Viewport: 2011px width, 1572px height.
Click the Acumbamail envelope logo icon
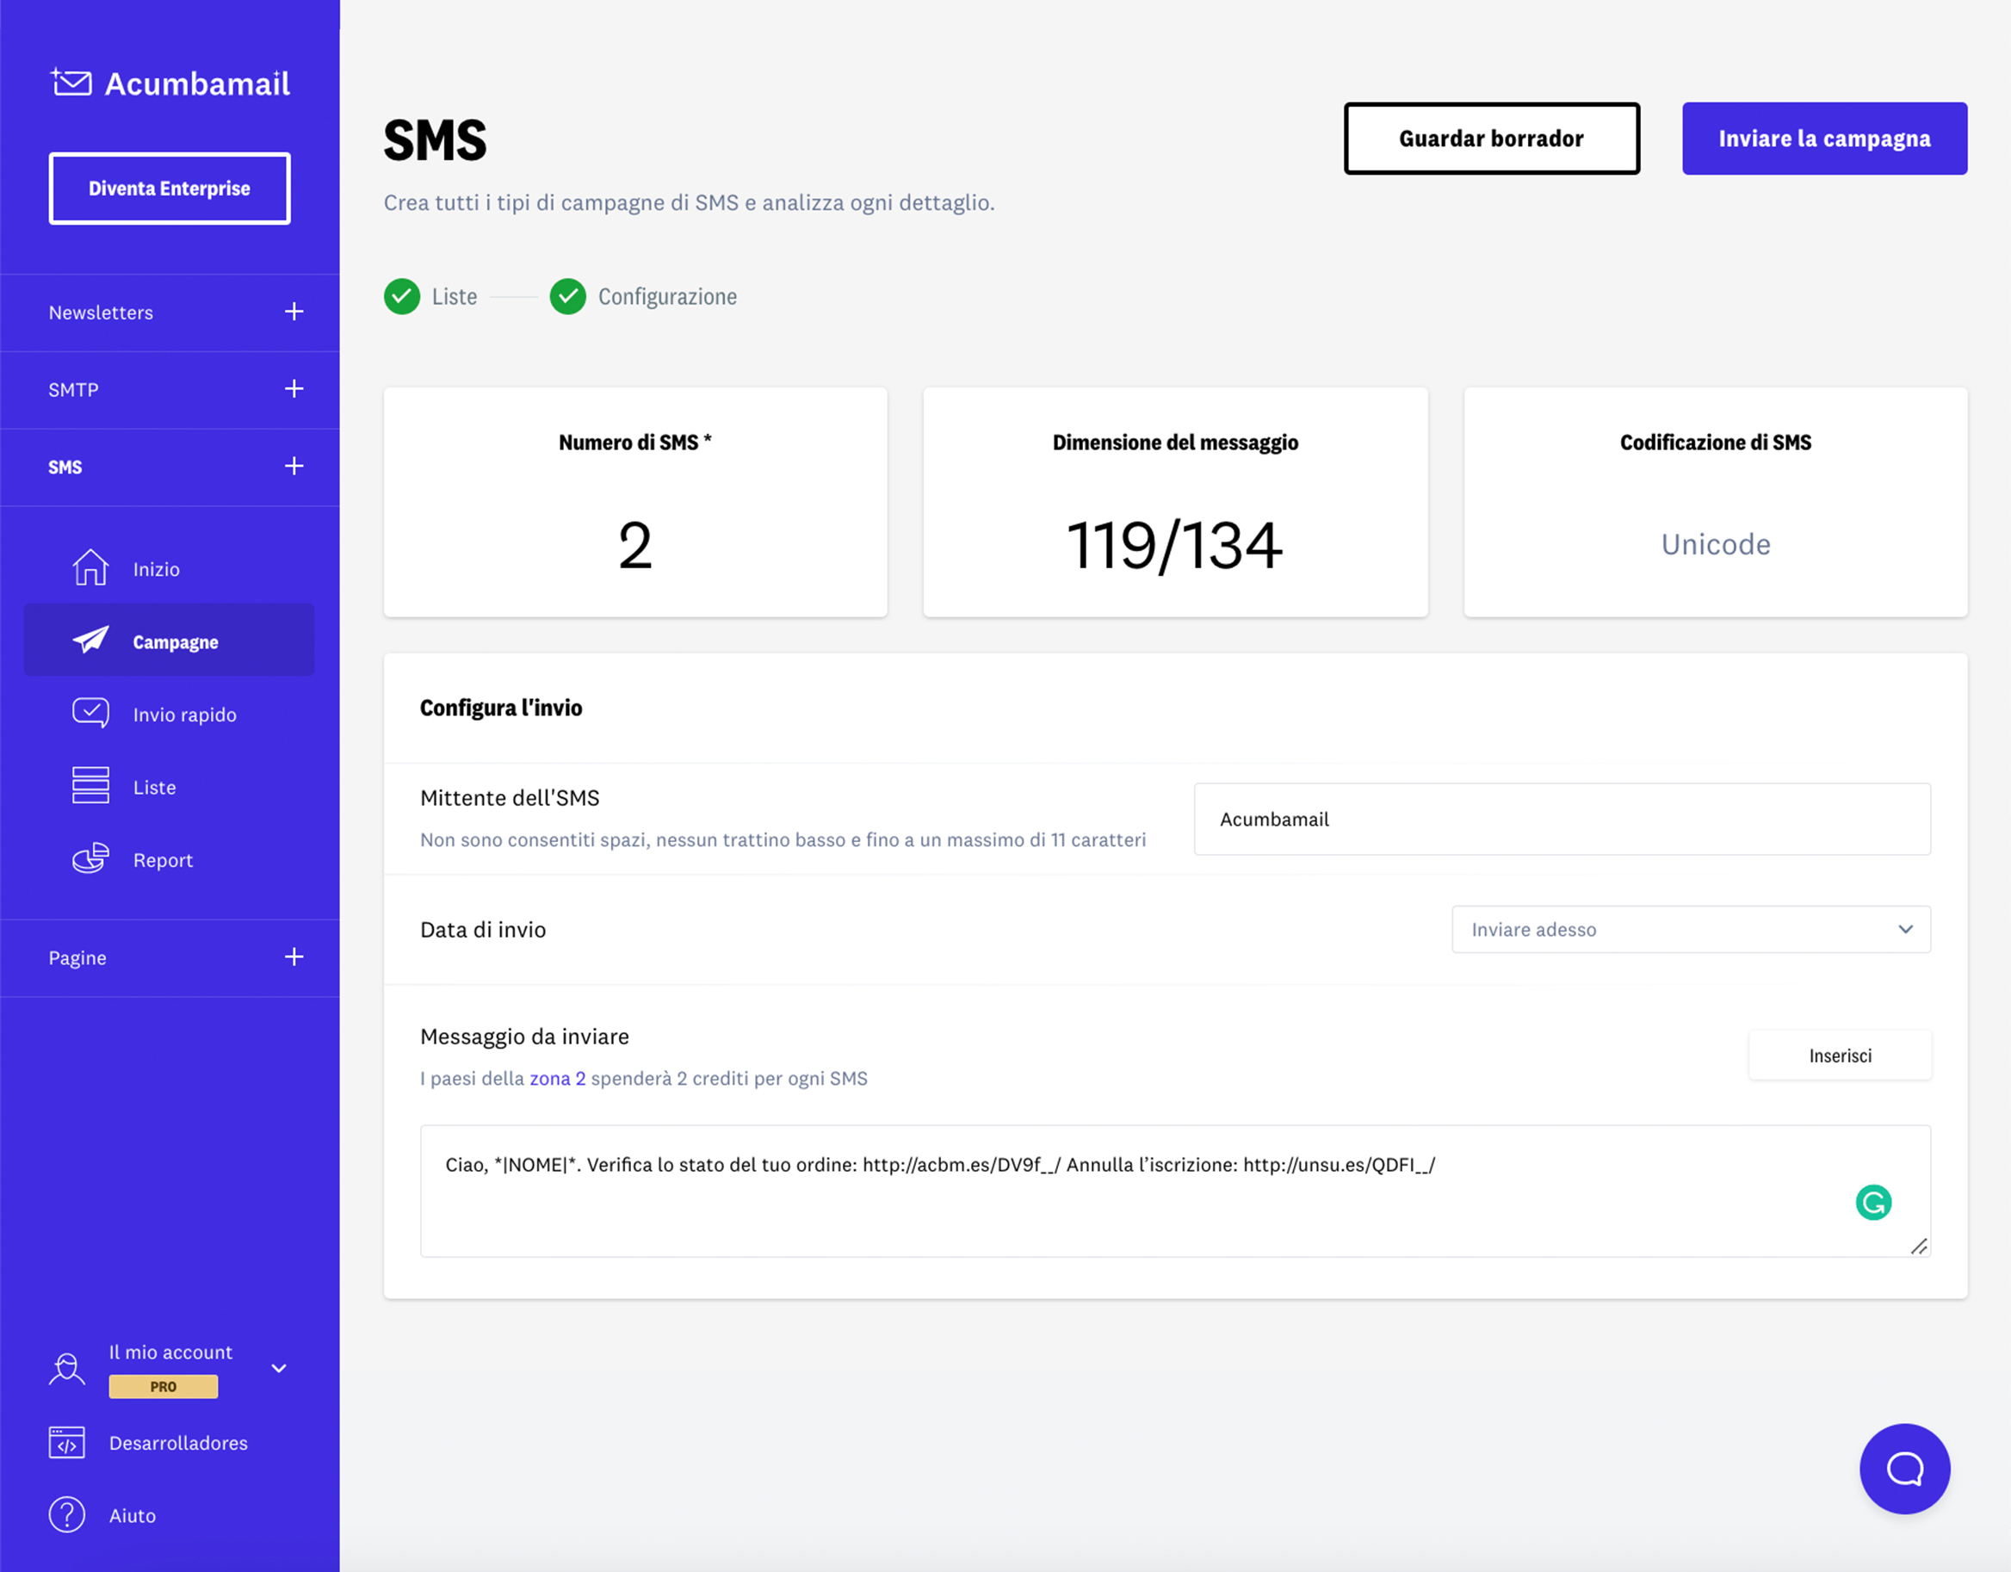click(x=71, y=82)
